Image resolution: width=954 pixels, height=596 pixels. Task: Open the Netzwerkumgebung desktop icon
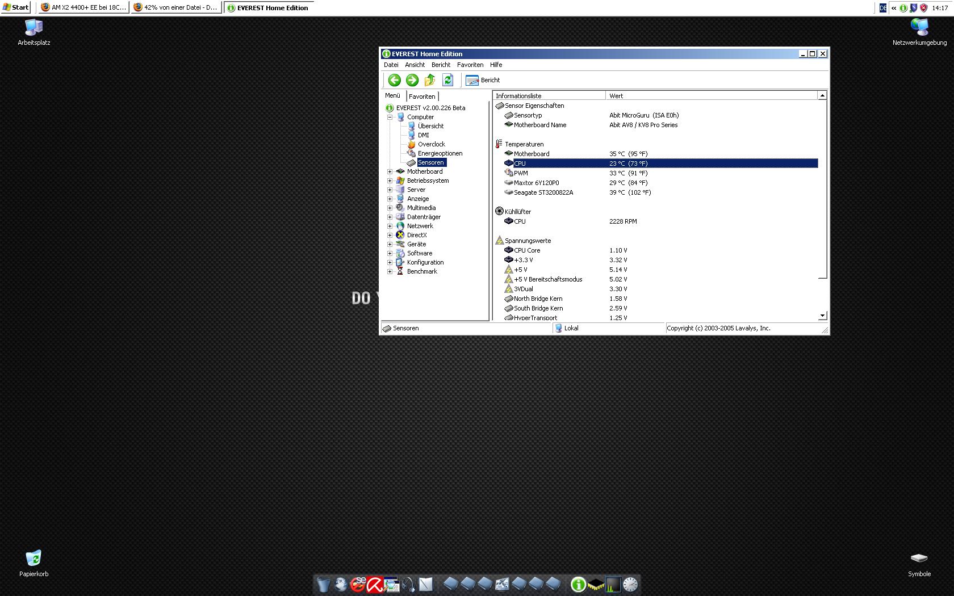point(919,32)
